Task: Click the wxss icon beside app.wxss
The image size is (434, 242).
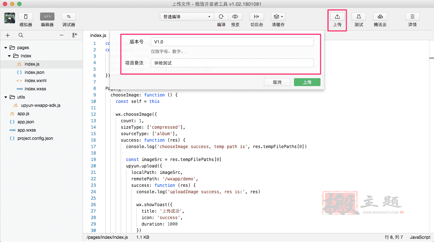Action: 12,130
